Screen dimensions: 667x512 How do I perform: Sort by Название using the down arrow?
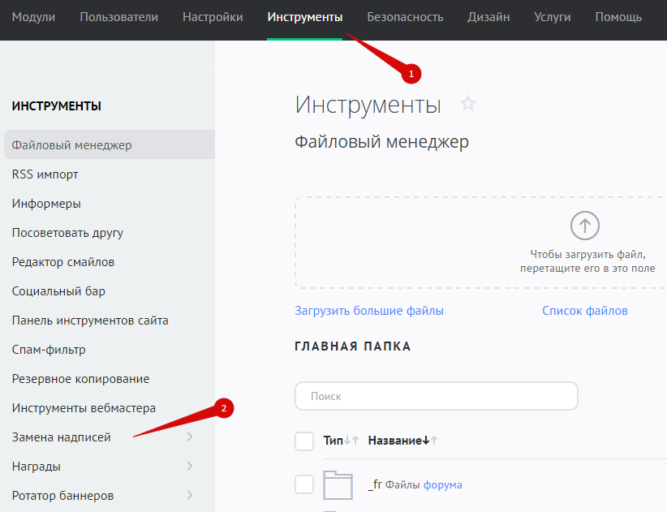(426, 441)
